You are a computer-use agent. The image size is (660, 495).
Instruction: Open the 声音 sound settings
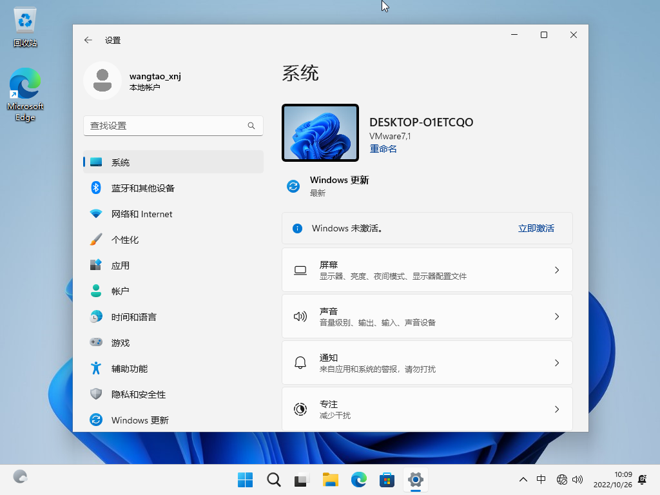(x=427, y=316)
